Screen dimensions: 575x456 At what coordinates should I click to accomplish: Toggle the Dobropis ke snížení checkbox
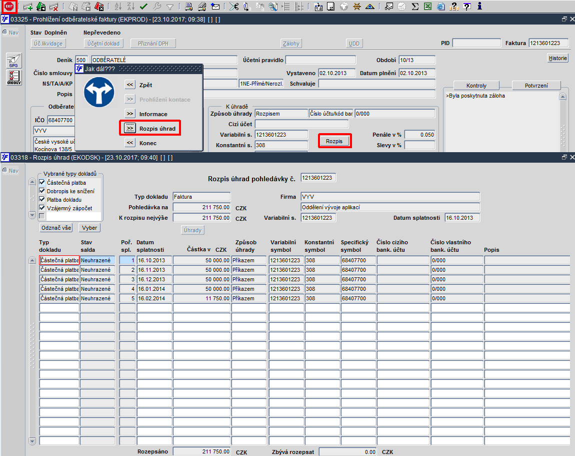42,191
